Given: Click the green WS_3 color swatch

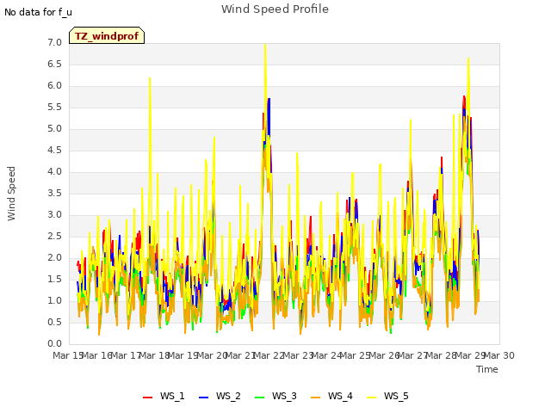Looking at the screenshot, I should 259,398.
